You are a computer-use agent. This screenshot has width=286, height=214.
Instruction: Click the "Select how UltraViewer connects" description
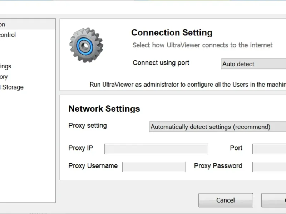pyautogui.click(x=202, y=45)
